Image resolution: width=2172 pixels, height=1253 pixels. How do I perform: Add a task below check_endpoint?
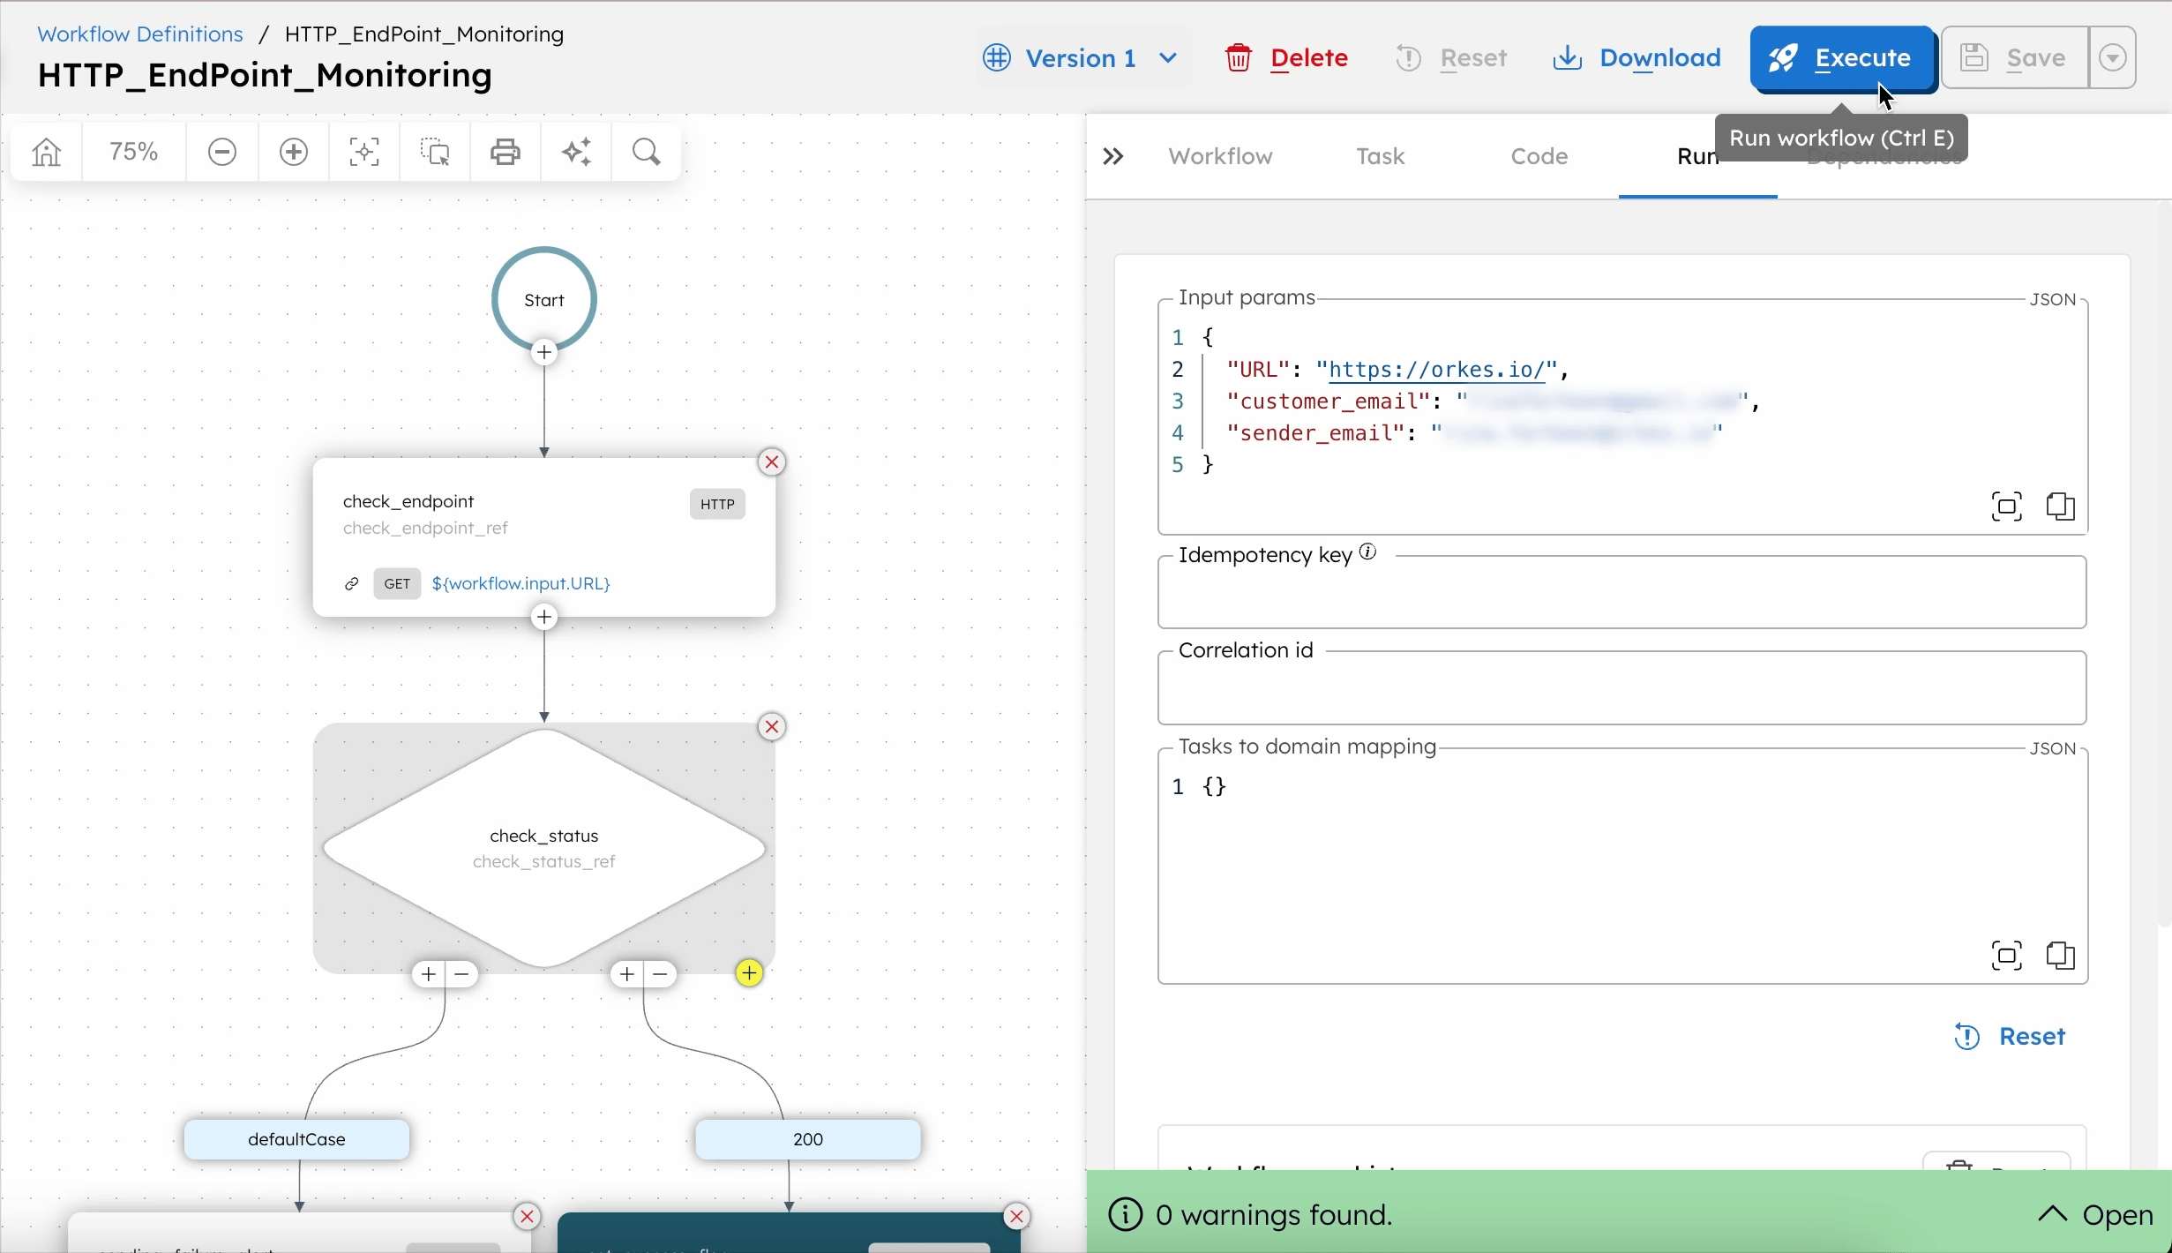pyautogui.click(x=544, y=617)
